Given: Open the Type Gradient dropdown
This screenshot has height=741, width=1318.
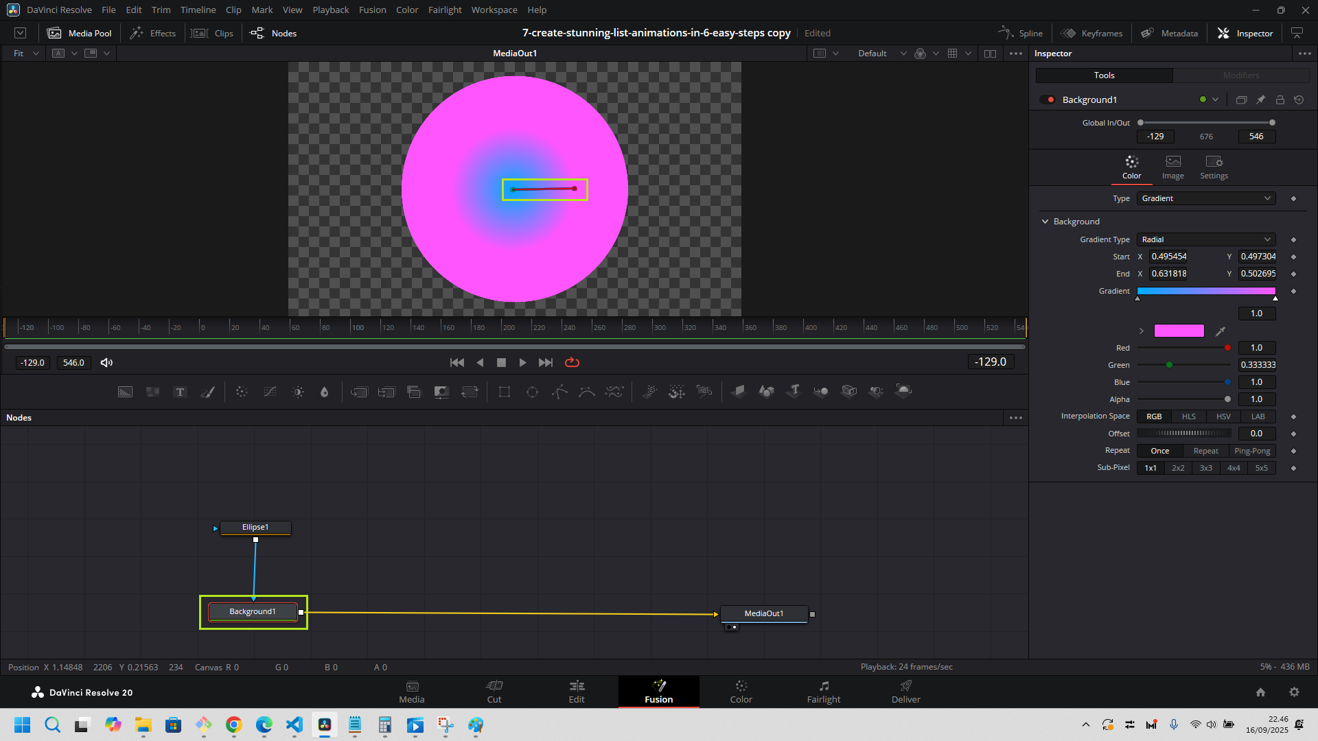Looking at the screenshot, I should (1205, 198).
